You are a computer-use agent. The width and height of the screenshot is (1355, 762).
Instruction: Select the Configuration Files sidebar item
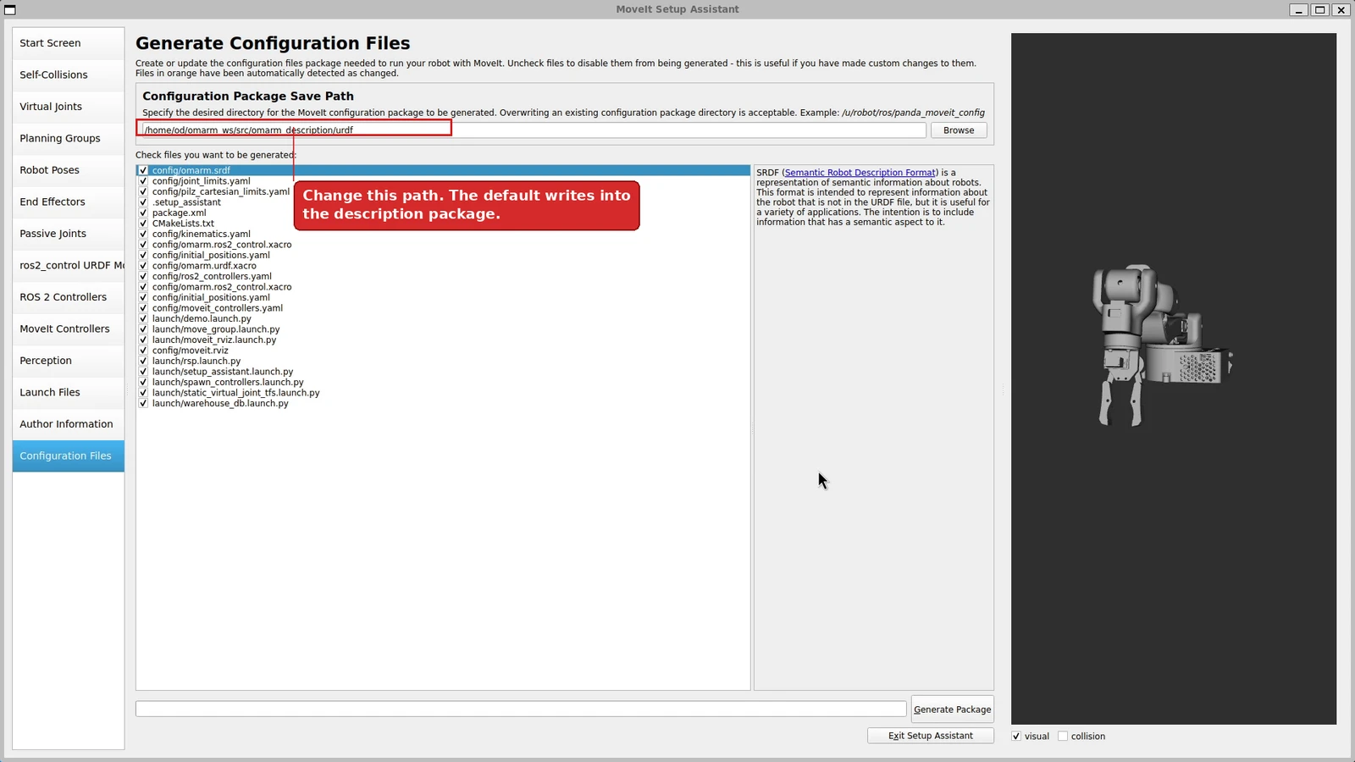pos(68,456)
